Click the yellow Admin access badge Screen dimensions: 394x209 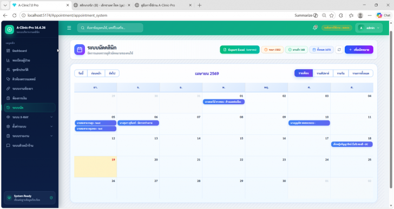coord(337,28)
